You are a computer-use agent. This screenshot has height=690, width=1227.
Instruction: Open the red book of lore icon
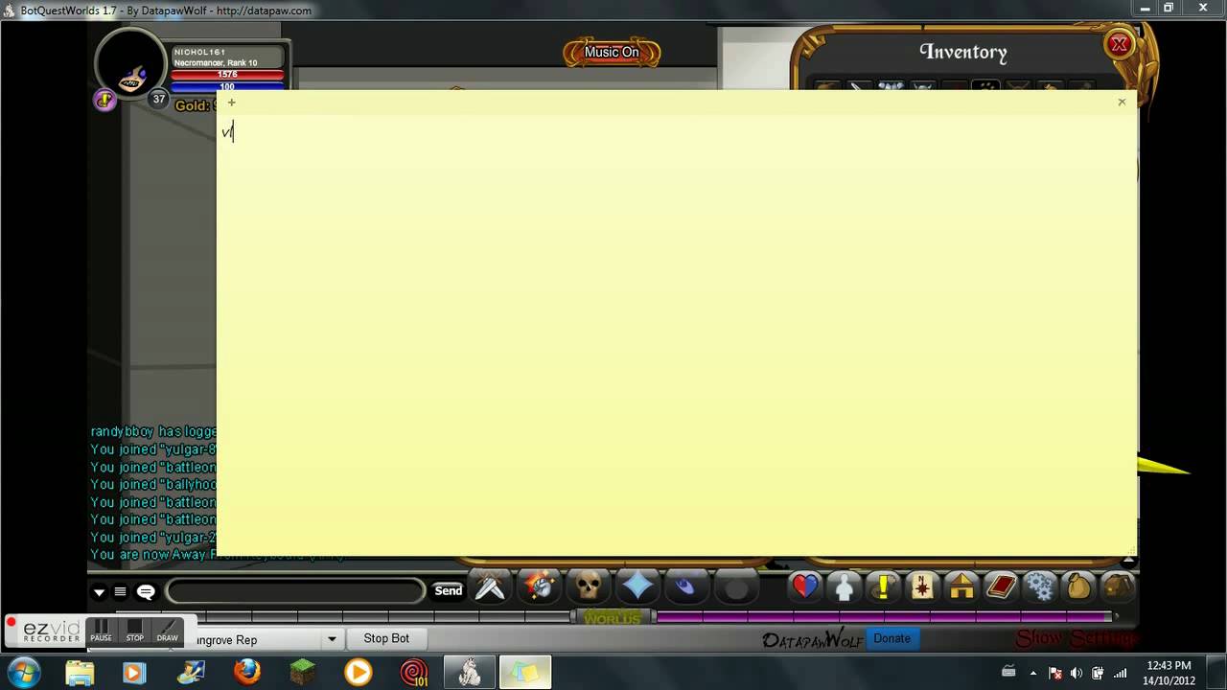(x=1001, y=586)
